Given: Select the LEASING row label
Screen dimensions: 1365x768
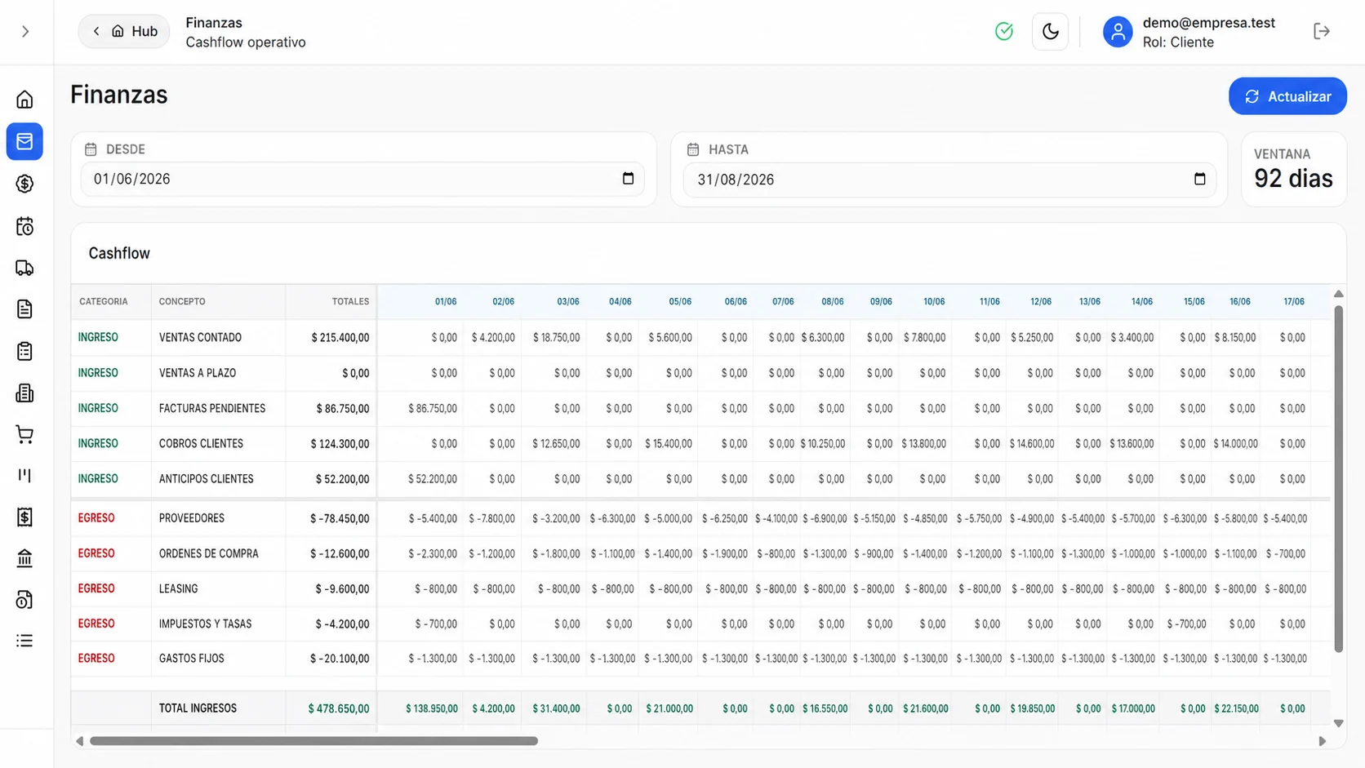Looking at the screenshot, I should coord(178,588).
